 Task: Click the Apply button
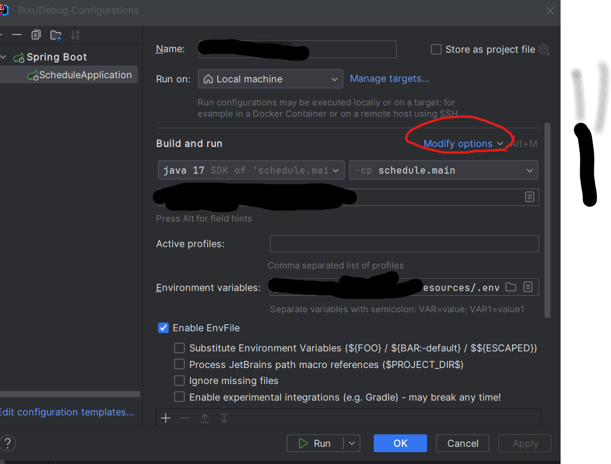(x=525, y=443)
